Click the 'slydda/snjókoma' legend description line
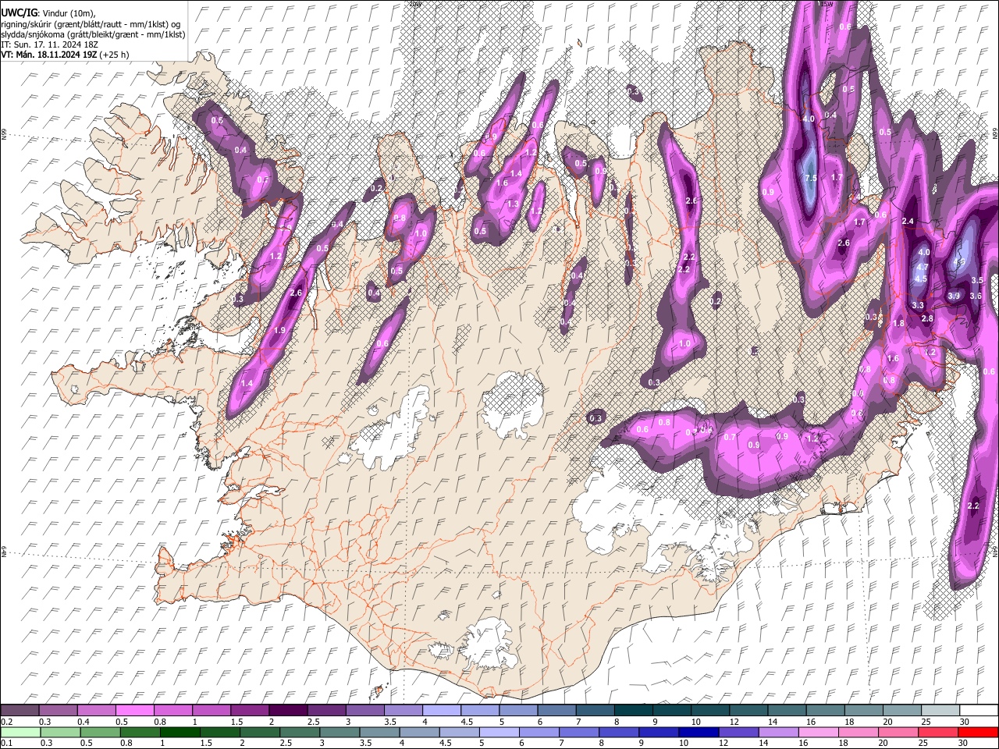Image resolution: width=999 pixels, height=749 pixels. (x=94, y=34)
